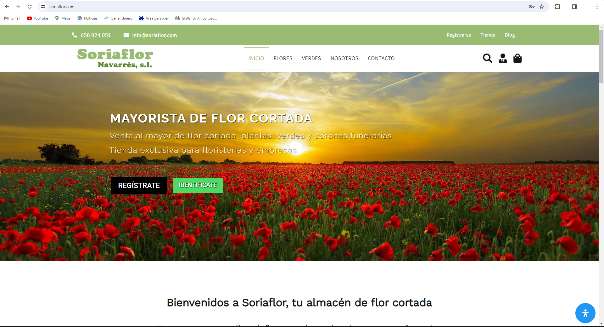Open the Registrarse link in the top bar

(459, 35)
